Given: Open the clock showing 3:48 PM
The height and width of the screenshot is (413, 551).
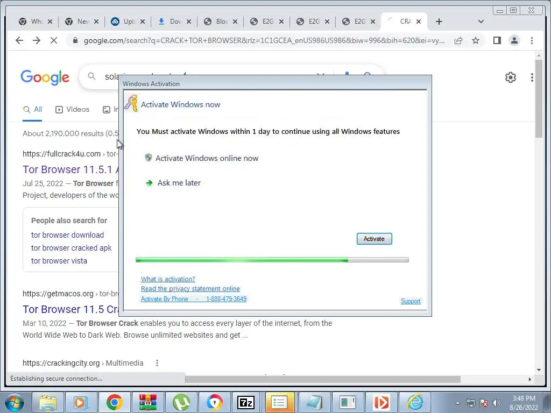Looking at the screenshot, I should pyautogui.click(x=524, y=403).
